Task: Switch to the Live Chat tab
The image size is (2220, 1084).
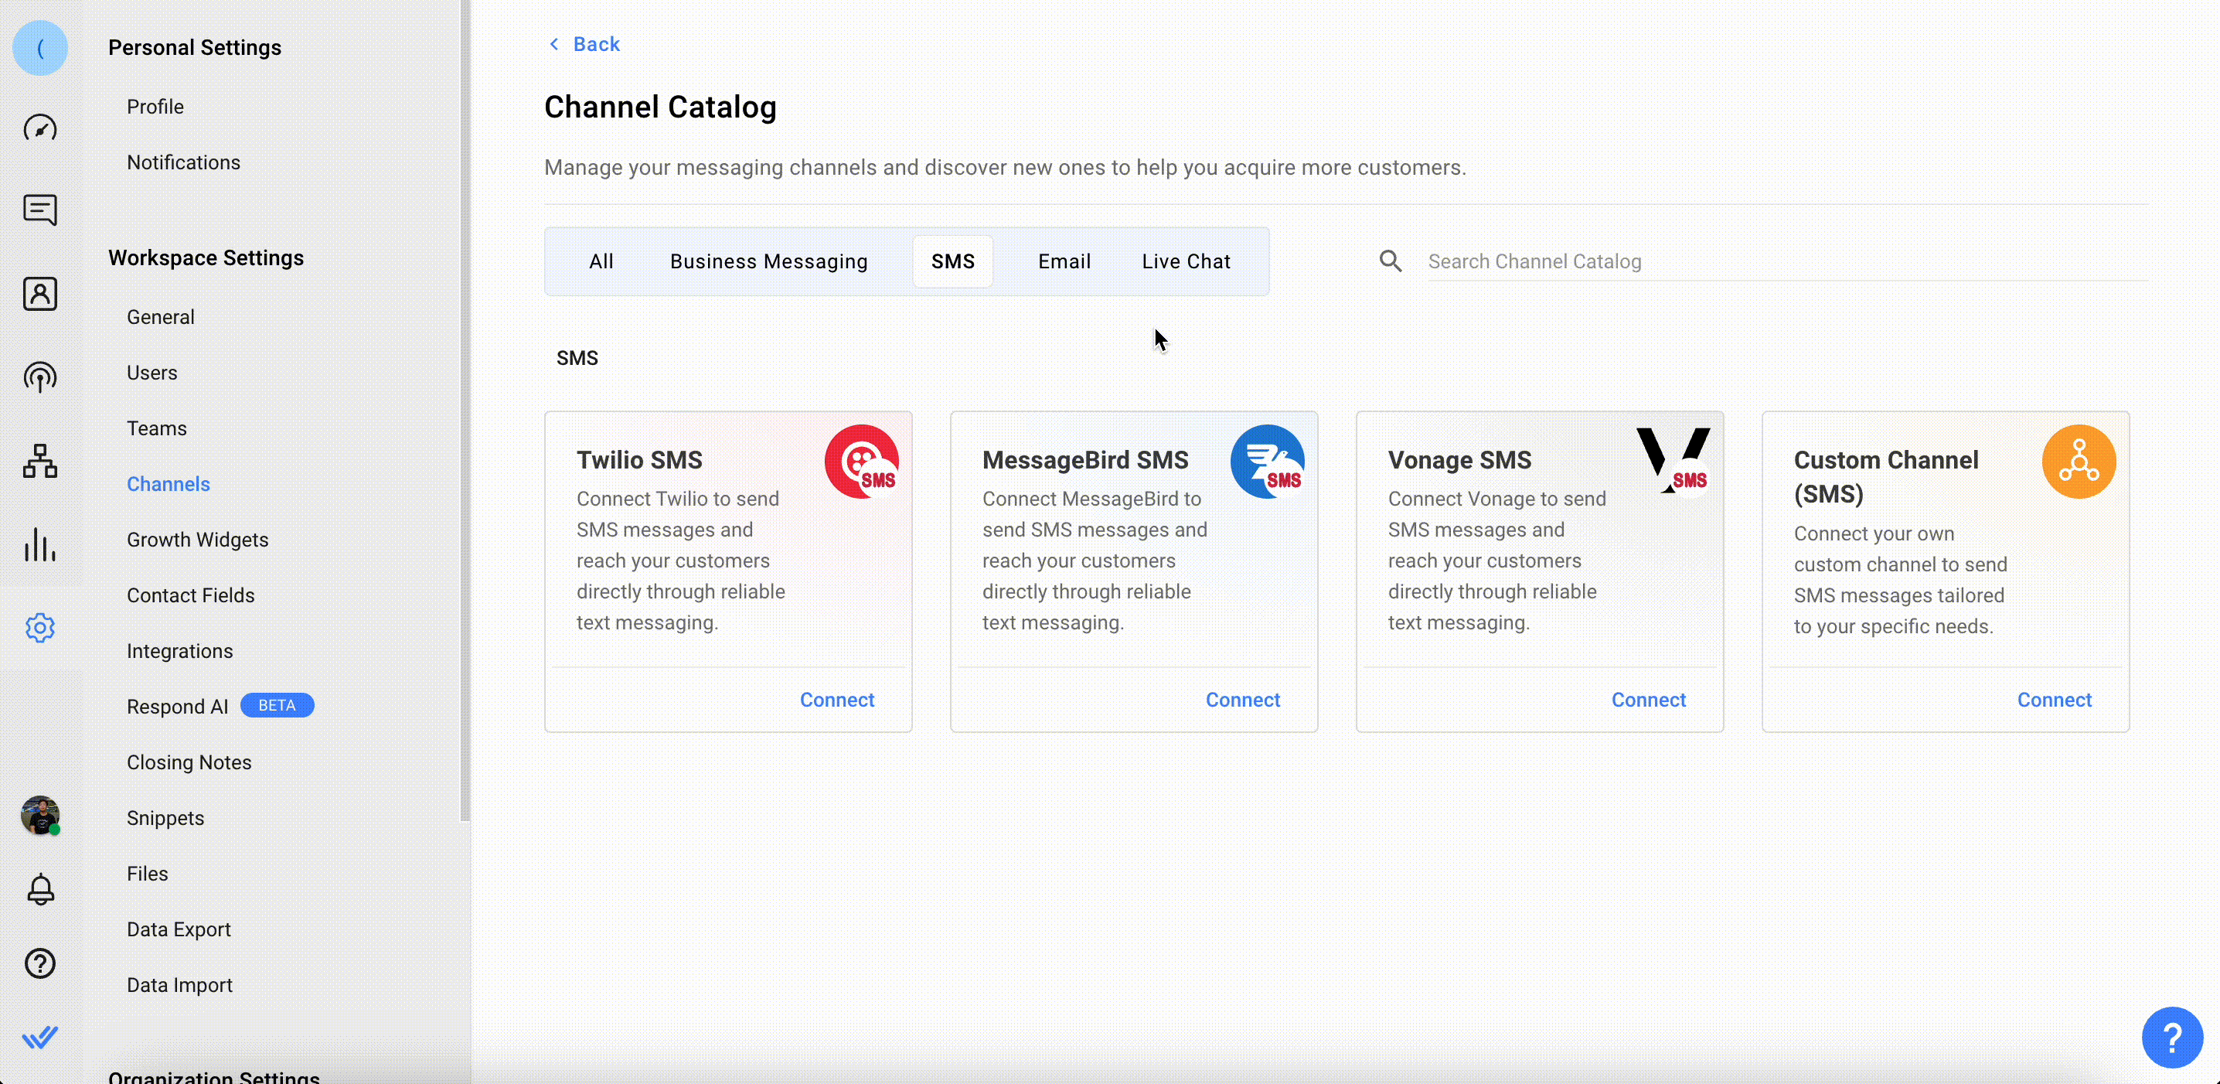Action: 1185,261
